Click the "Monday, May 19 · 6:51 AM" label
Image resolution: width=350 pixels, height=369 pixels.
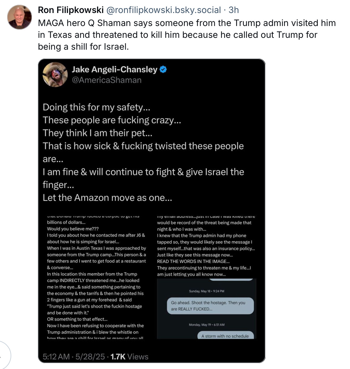[207, 325]
